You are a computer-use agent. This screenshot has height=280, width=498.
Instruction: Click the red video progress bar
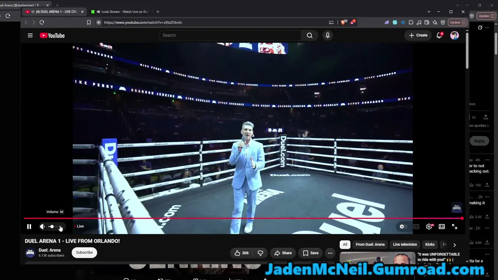243,218
